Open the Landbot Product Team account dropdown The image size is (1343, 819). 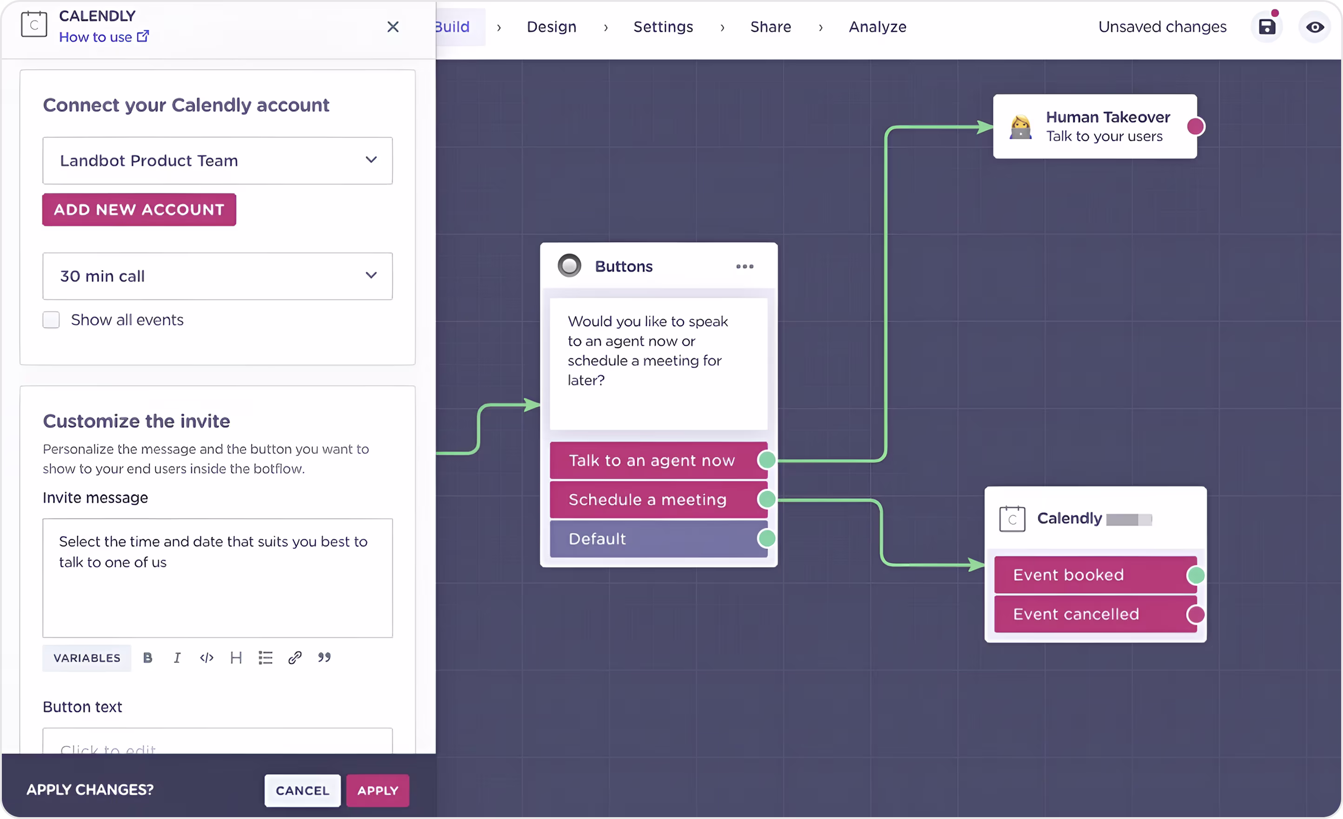[x=218, y=161]
